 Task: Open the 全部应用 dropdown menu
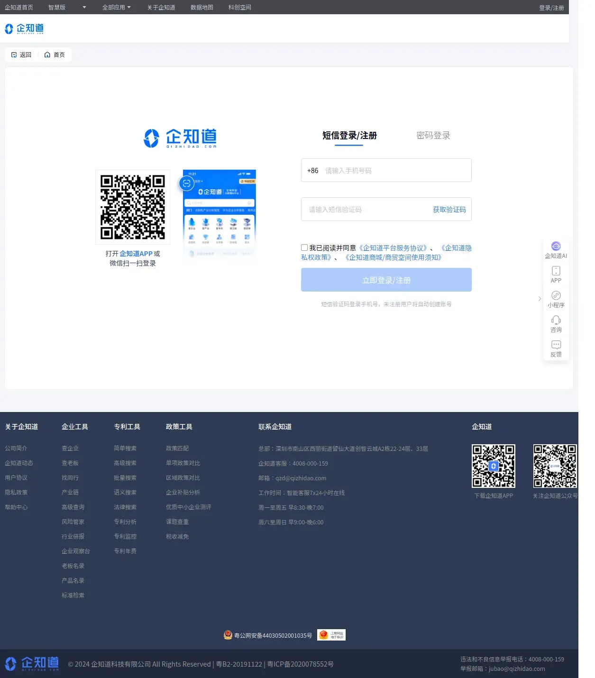tap(117, 7)
